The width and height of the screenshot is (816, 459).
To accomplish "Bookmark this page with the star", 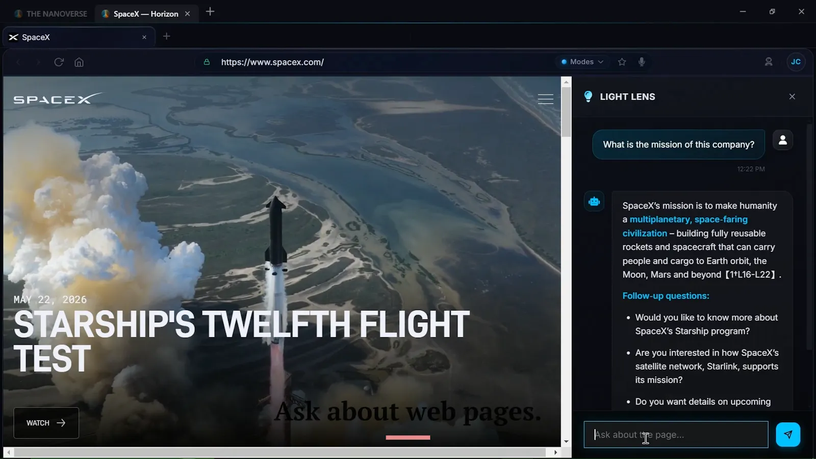I will pos(622,62).
